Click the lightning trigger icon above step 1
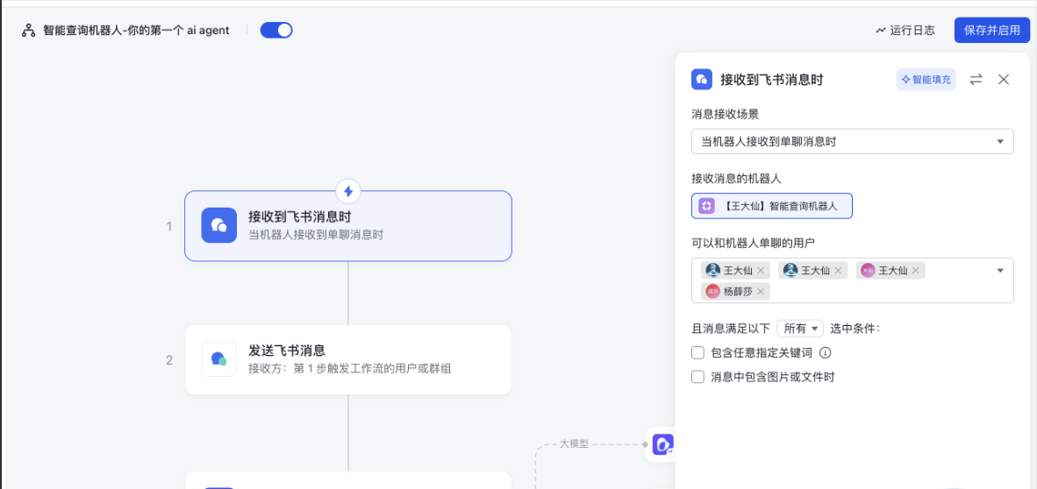Image resolution: width=1037 pixels, height=489 pixels. (x=348, y=191)
